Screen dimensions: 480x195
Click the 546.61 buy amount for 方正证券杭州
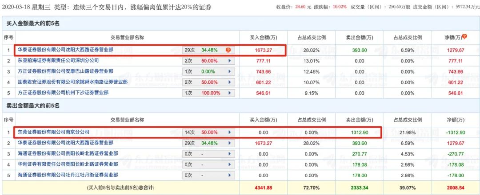click(263, 93)
